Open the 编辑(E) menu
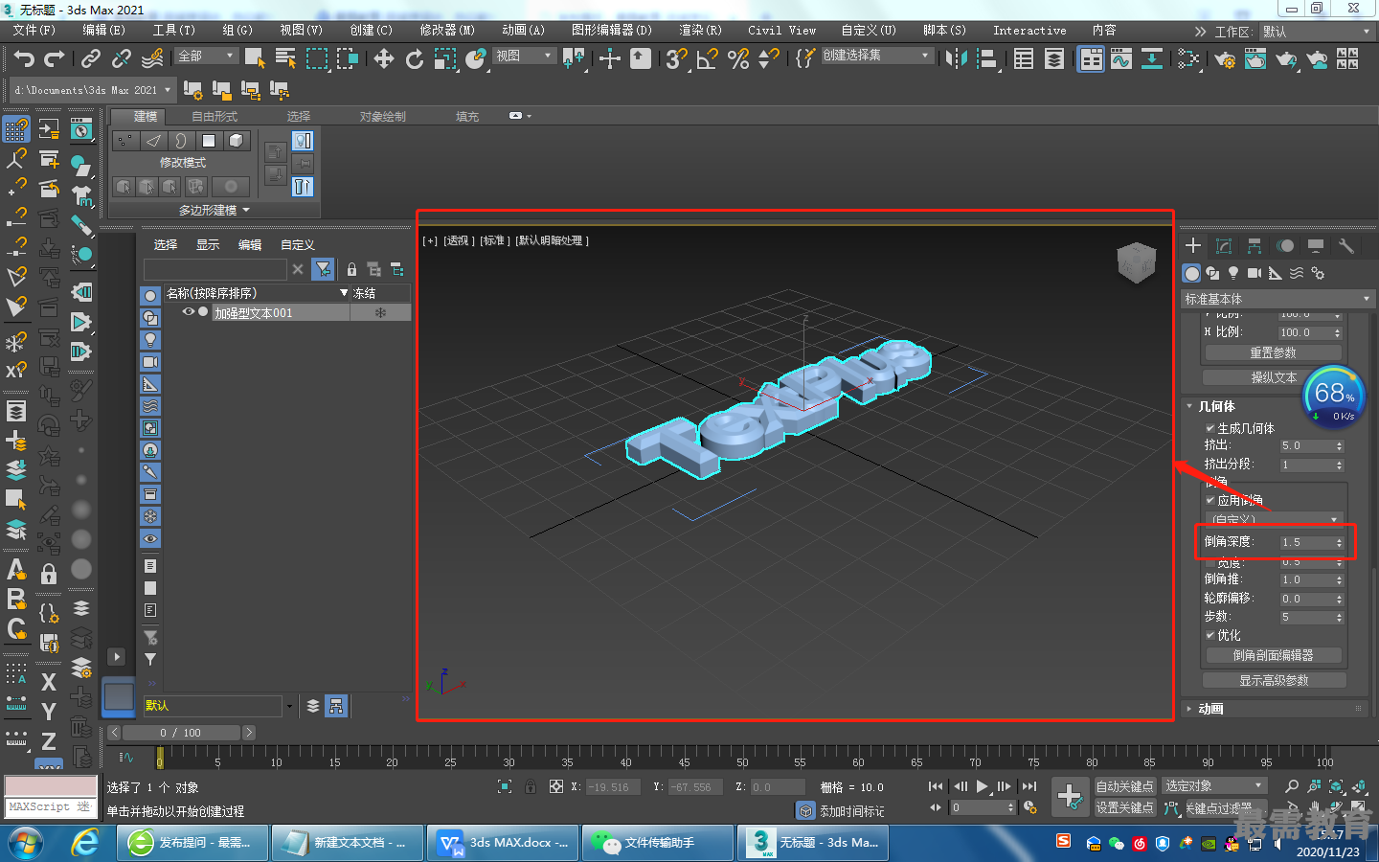 [103, 31]
